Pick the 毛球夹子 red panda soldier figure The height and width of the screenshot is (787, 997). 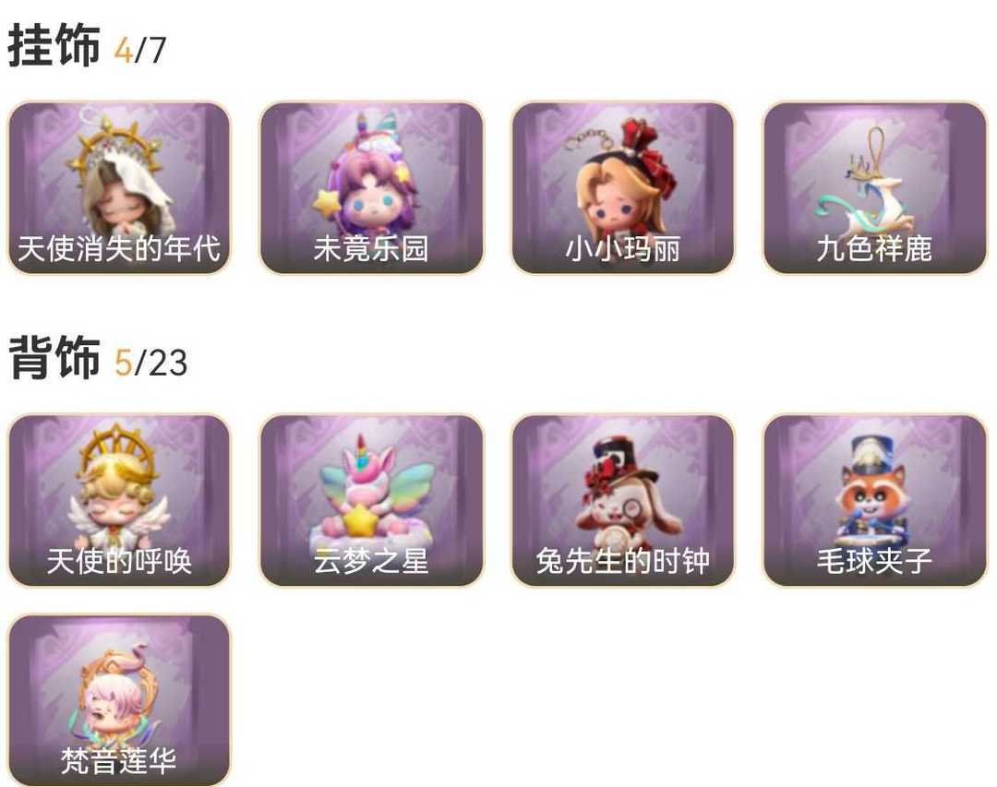tap(875, 500)
